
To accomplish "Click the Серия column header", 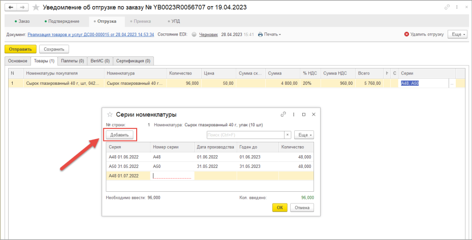I will pyautogui.click(x=128, y=147).
